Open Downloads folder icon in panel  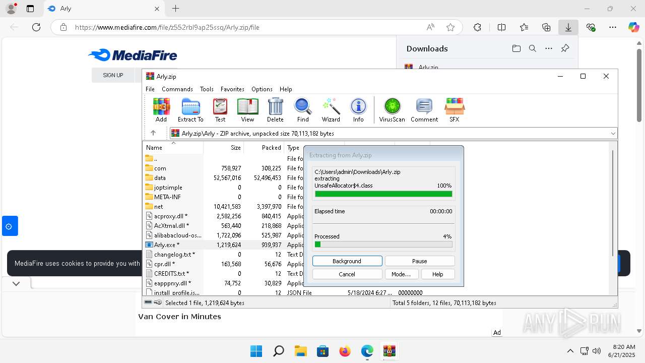click(516, 48)
